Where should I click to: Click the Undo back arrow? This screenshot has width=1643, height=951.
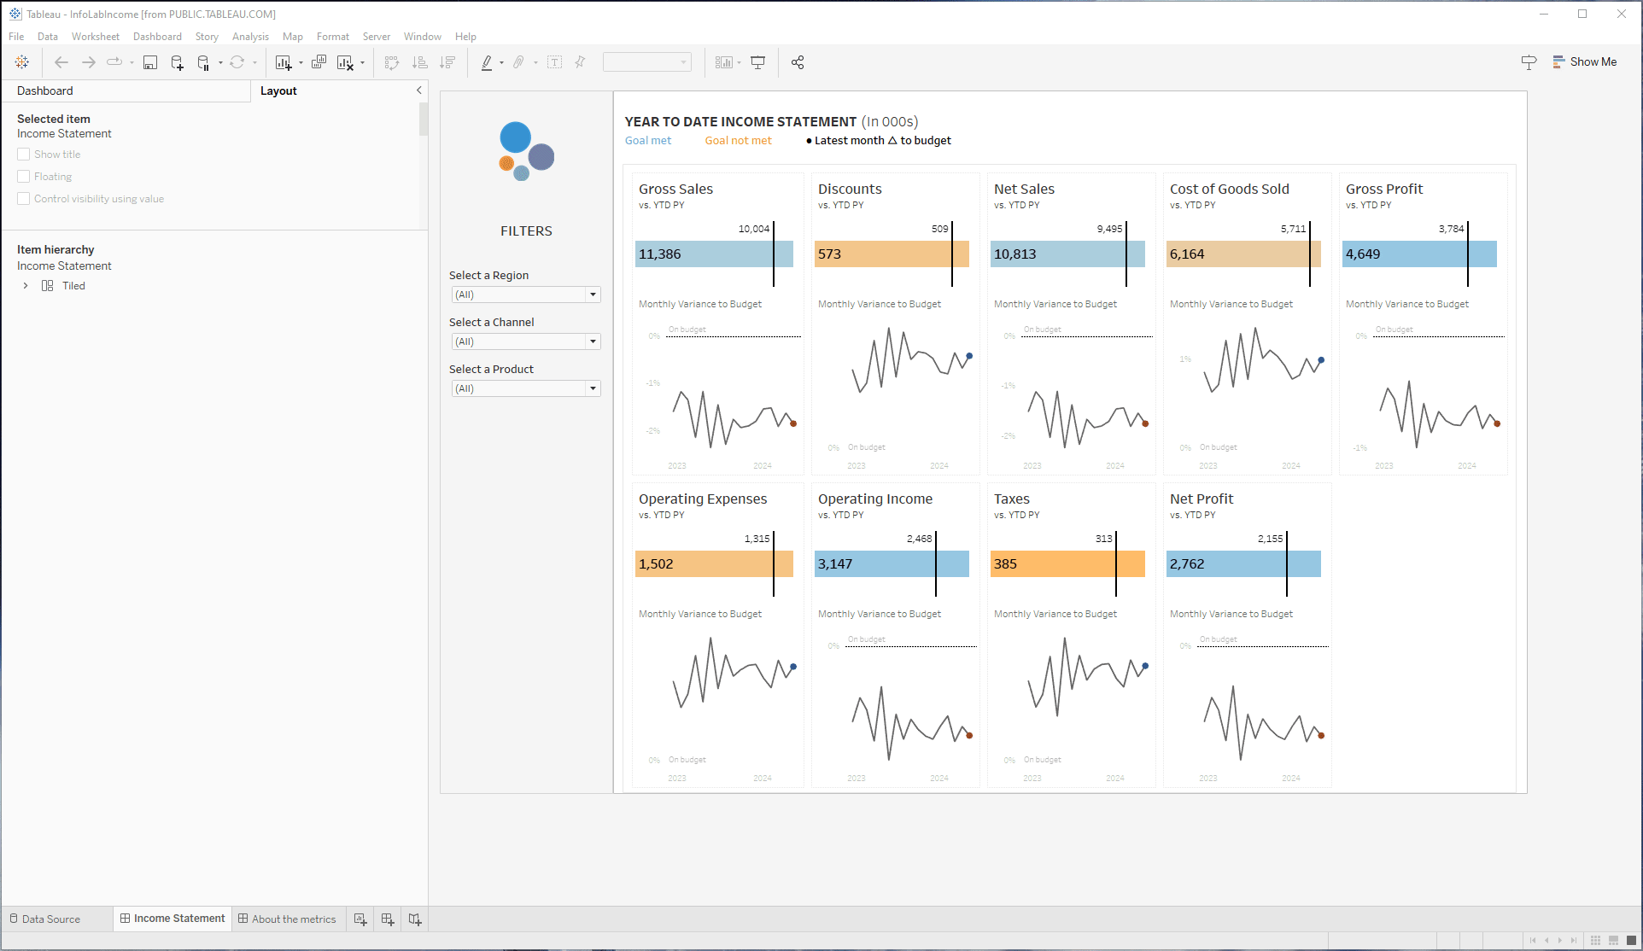coord(61,62)
